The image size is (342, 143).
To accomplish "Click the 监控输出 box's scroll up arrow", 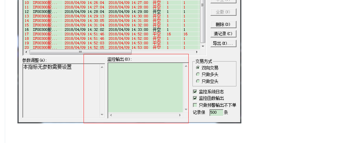I will [x=186, y=66].
